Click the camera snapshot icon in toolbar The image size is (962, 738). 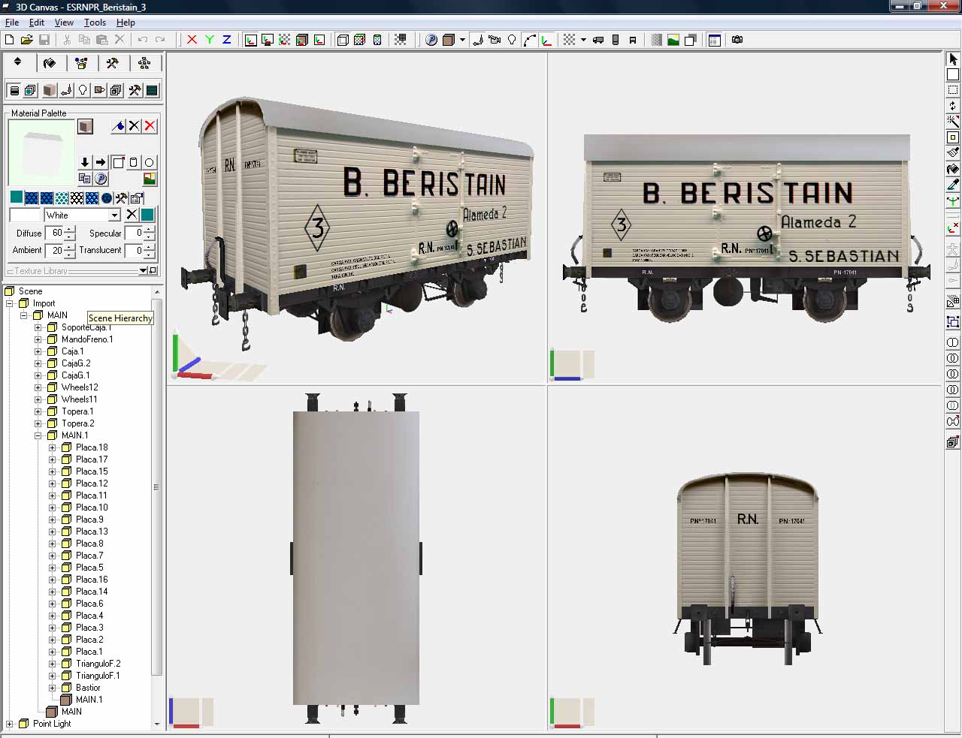pyautogui.click(x=737, y=40)
